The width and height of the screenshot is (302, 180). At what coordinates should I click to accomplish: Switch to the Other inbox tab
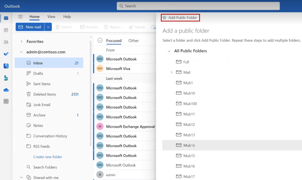[133, 41]
